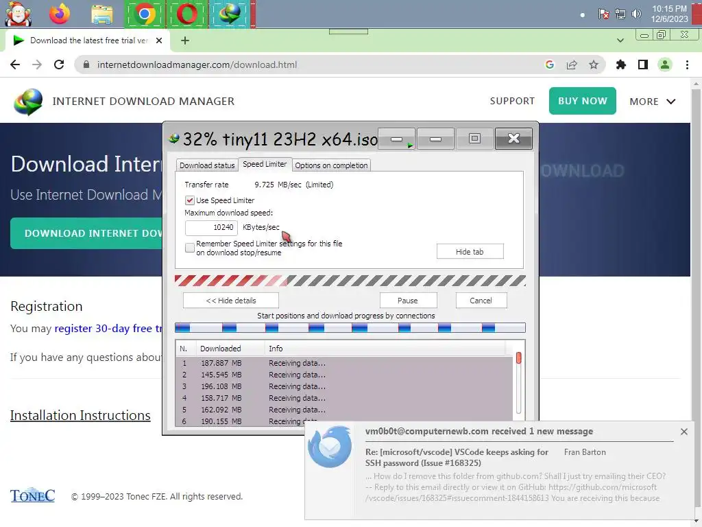This screenshot has height=527, width=702.
Task: Click the IDM icon in dialog title
Action: click(x=173, y=139)
